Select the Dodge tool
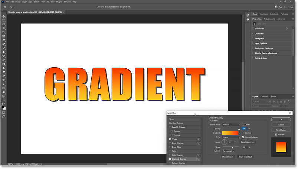Viewport: 298px width, 169px height. (x=4, y=72)
